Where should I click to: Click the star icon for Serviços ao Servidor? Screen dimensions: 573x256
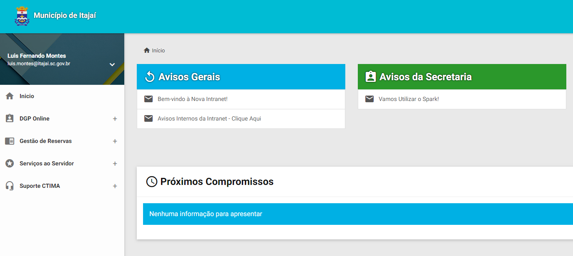[x=10, y=163]
